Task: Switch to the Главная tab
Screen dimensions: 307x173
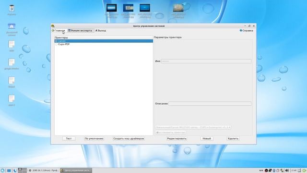Action: coord(59,31)
